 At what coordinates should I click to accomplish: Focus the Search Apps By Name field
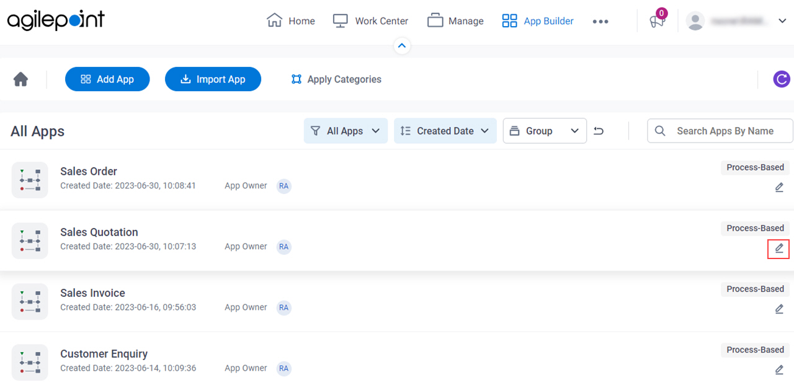(x=720, y=131)
